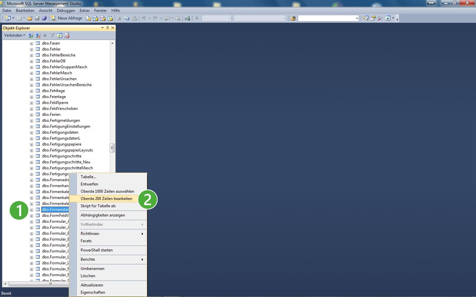Click the Find in Files folder icon
The width and height of the screenshot is (476, 297).
coord(293,18)
